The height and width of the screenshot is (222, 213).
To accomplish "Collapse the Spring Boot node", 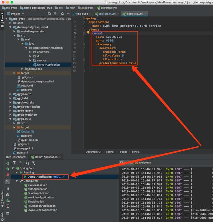I will click(13, 168).
